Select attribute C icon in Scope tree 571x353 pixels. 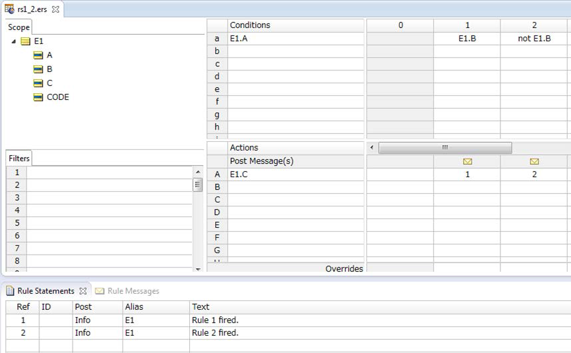coord(38,83)
